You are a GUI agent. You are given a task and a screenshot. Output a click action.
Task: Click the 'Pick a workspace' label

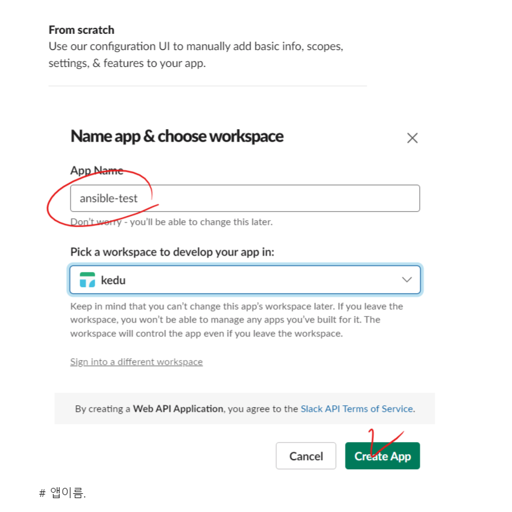(172, 252)
